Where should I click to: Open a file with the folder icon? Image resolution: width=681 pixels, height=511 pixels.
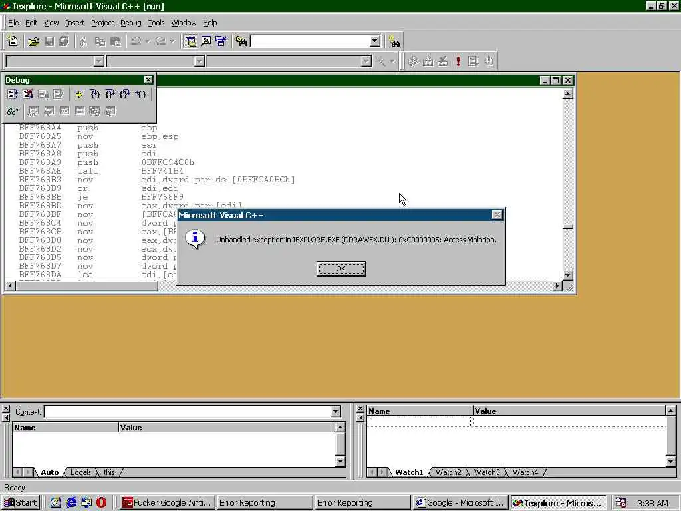(x=33, y=41)
